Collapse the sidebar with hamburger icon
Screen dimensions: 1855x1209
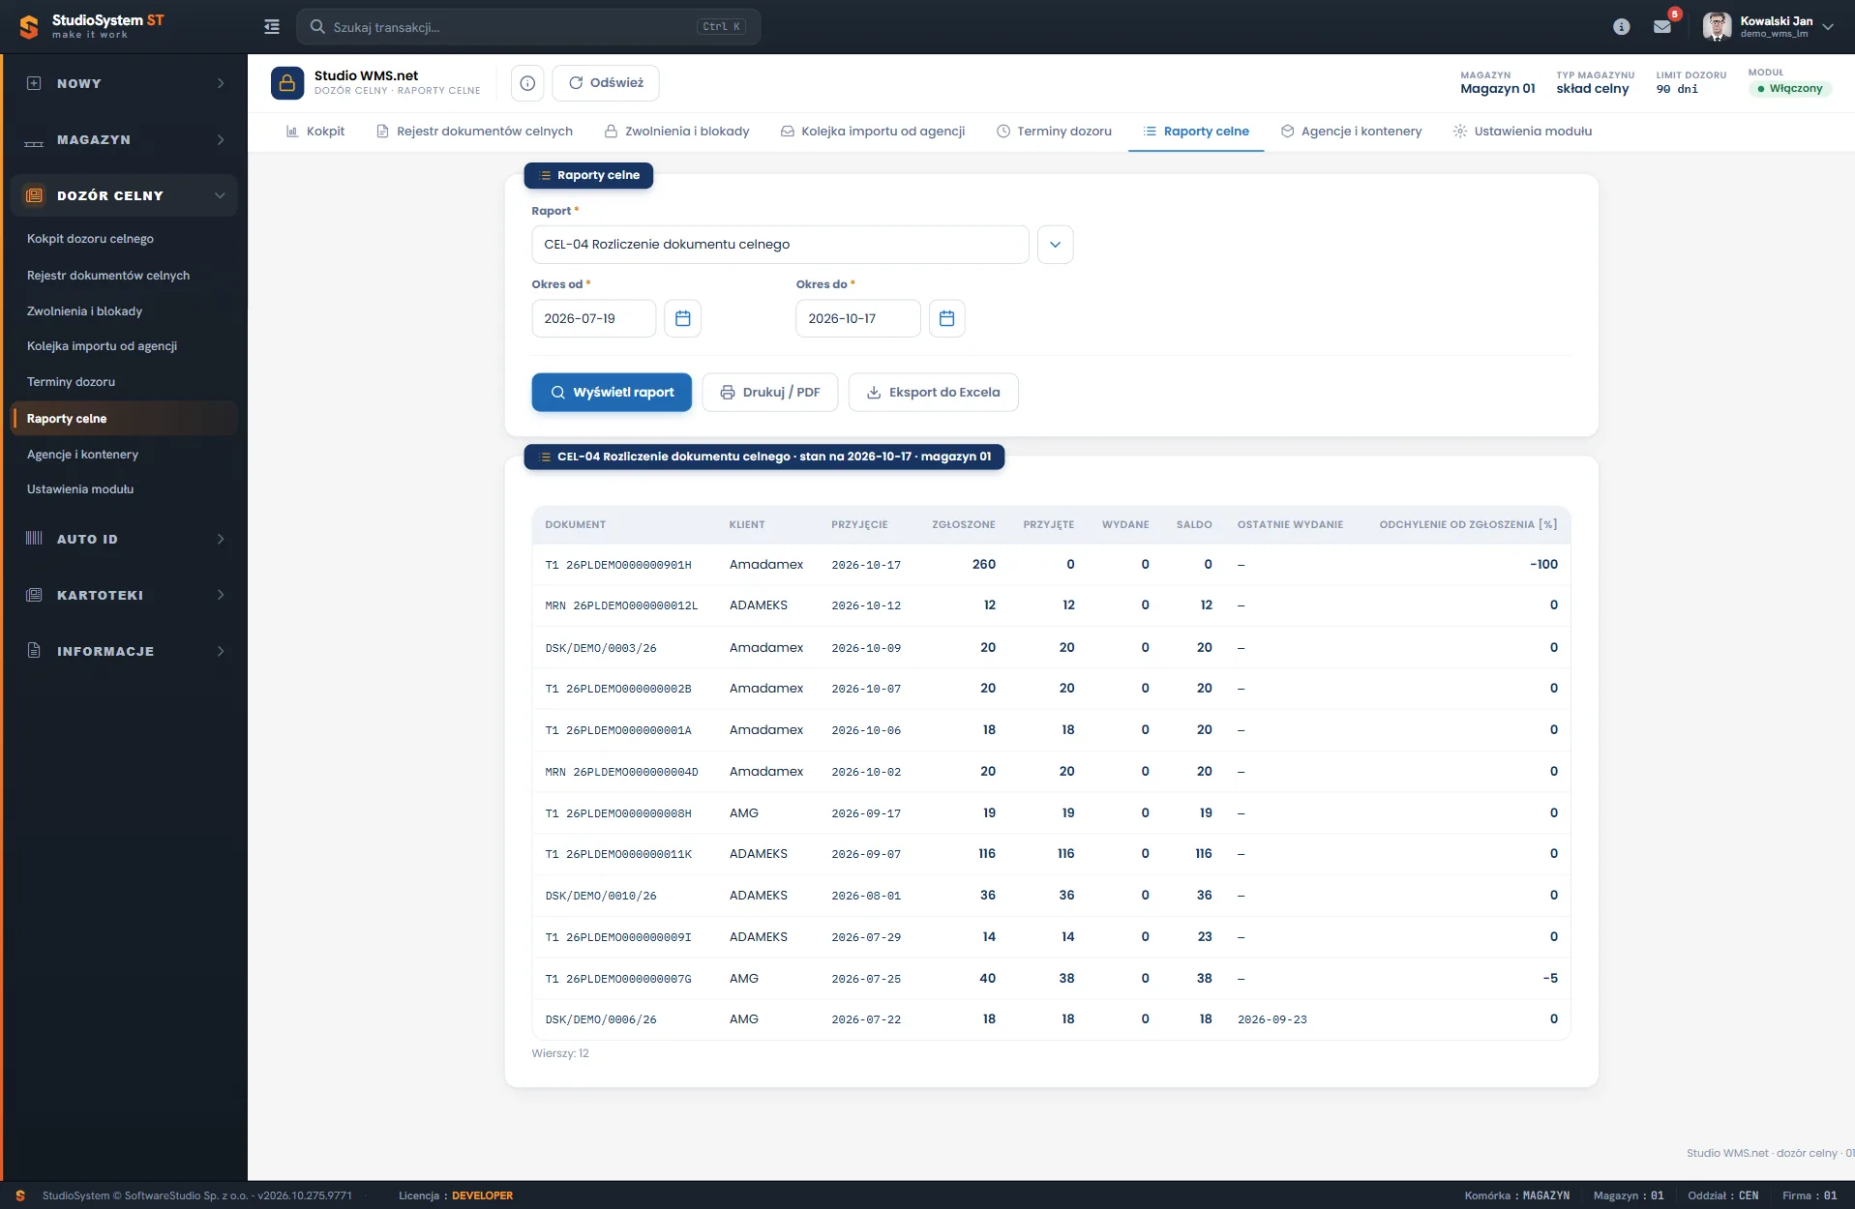[x=272, y=27]
